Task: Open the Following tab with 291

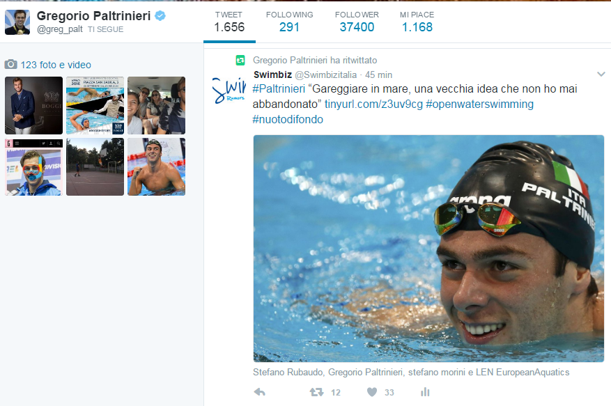Action: [290, 22]
